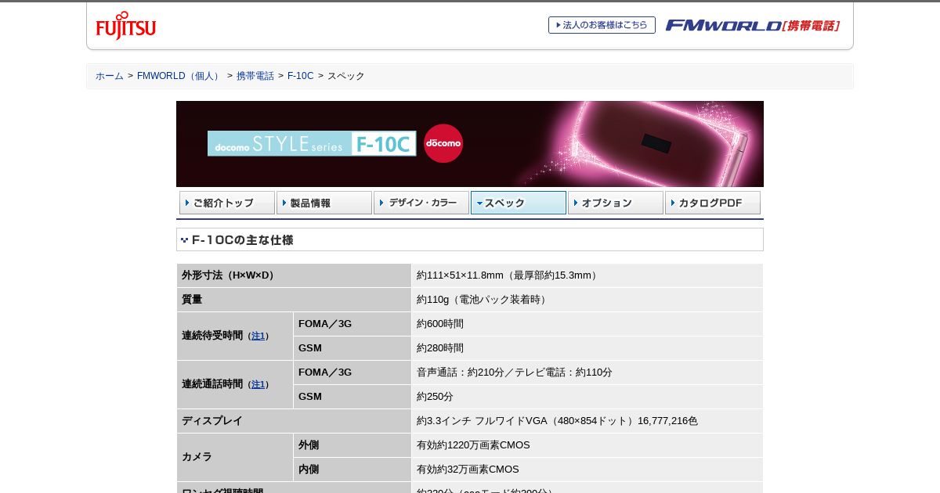Click the 内側 camera sub-header
Image resolution: width=940 pixels, height=493 pixels.
tap(352, 470)
